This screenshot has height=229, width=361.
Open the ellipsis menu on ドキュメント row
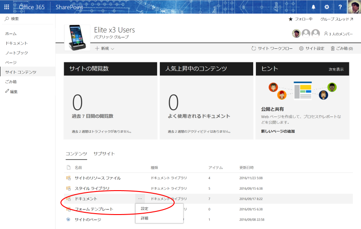pyautogui.click(x=140, y=199)
